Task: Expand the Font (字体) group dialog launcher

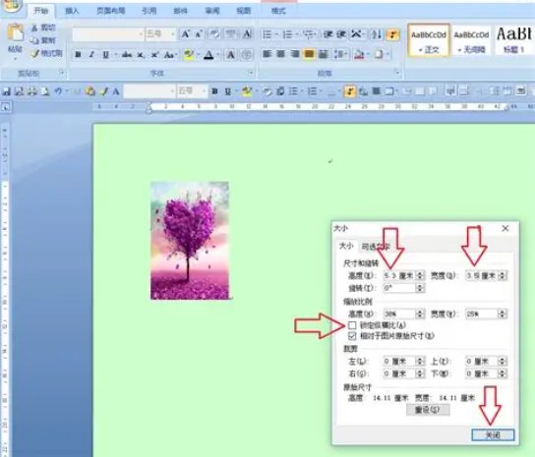Action: 251,73
